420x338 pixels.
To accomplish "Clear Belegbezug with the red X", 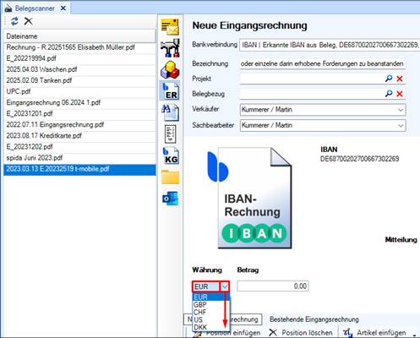I will 400,94.
